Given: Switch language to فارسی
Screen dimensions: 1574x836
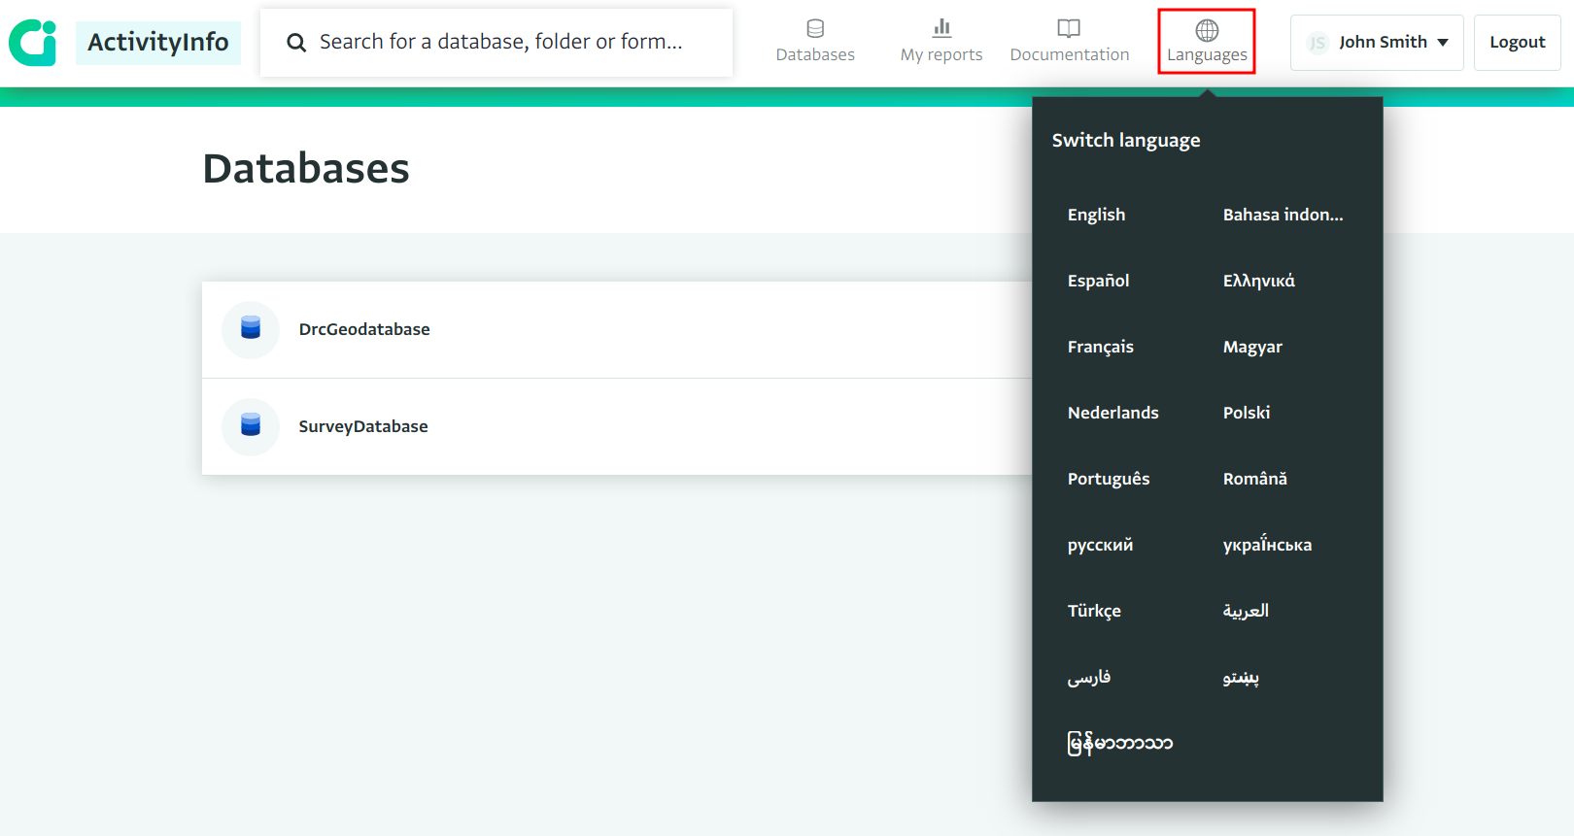Looking at the screenshot, I should click(x=1089, y=677).
